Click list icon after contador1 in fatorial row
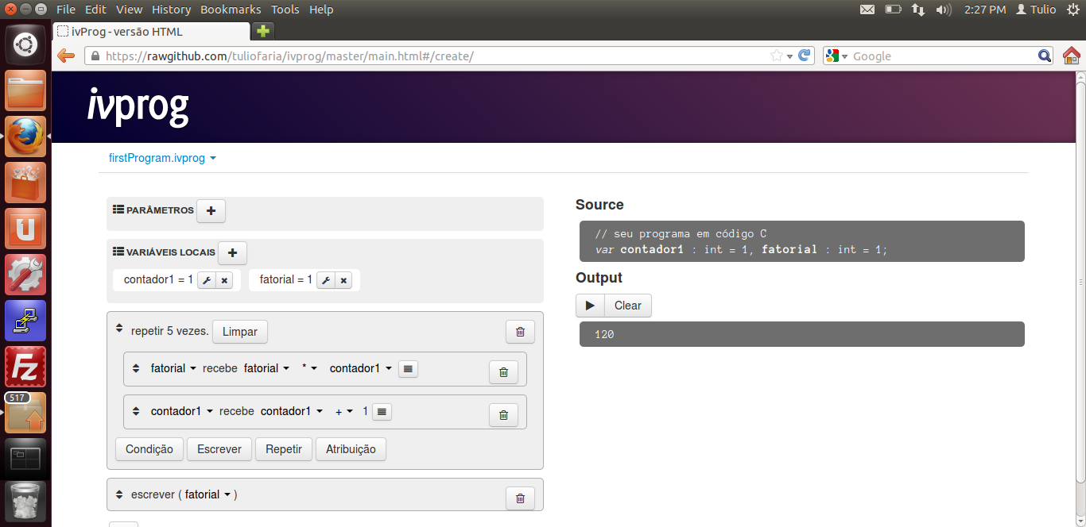 (408, 368)
